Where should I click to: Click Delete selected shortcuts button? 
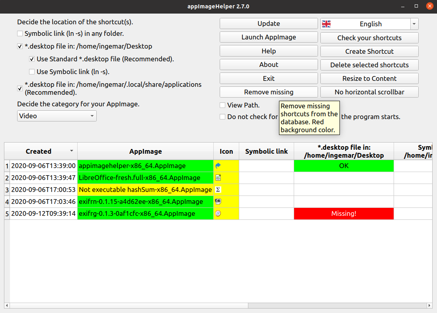[x=369, y=65]
